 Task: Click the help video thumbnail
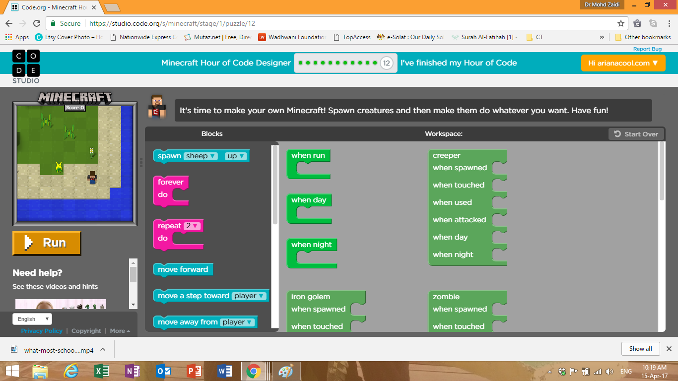[61, 304]
